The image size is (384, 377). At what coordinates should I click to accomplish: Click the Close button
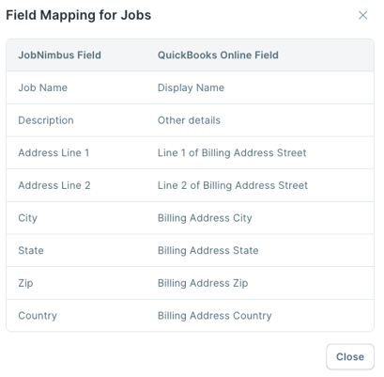[x=350, y=356]
